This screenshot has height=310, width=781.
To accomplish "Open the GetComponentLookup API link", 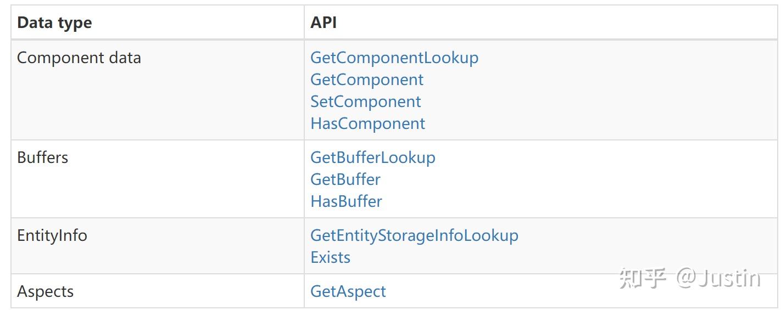I will [x=394, y=58].
